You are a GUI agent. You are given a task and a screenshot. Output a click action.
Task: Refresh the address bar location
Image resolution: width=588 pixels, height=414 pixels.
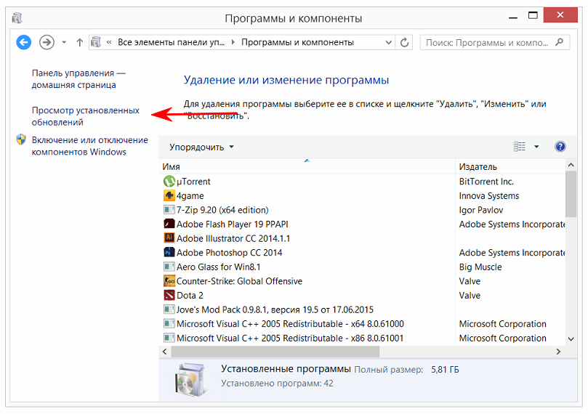[405, 43]
